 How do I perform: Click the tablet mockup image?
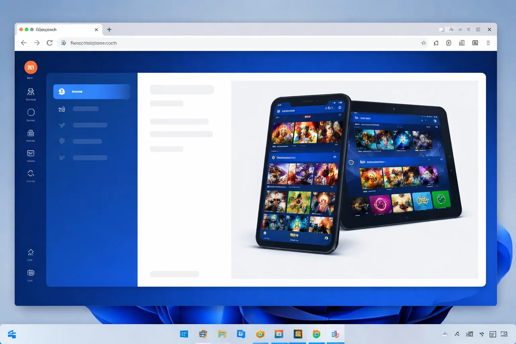point(401,165)
